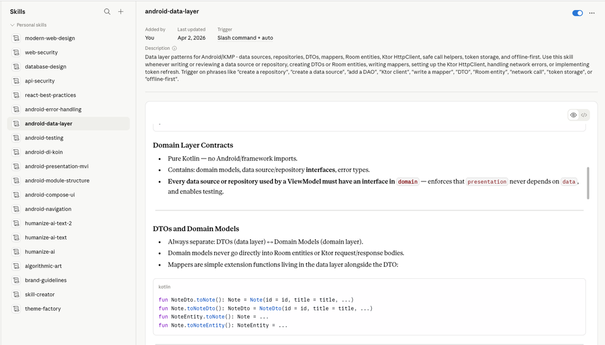Select the android-di-koin skill

pyautogui.click(x=43, y=152)
